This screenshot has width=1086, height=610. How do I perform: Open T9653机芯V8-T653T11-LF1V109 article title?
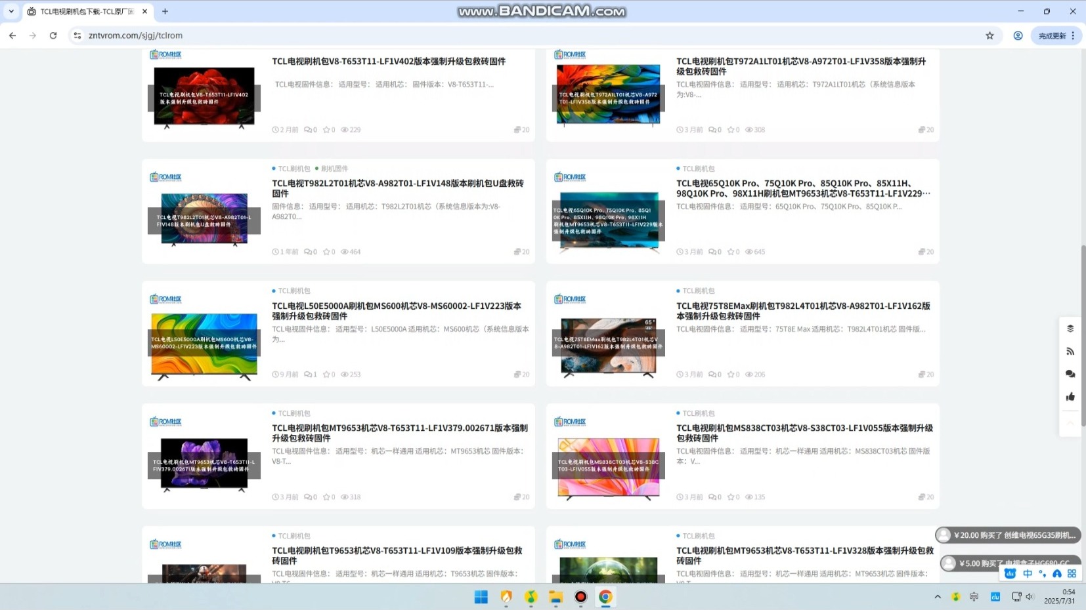tap(397, 556)
